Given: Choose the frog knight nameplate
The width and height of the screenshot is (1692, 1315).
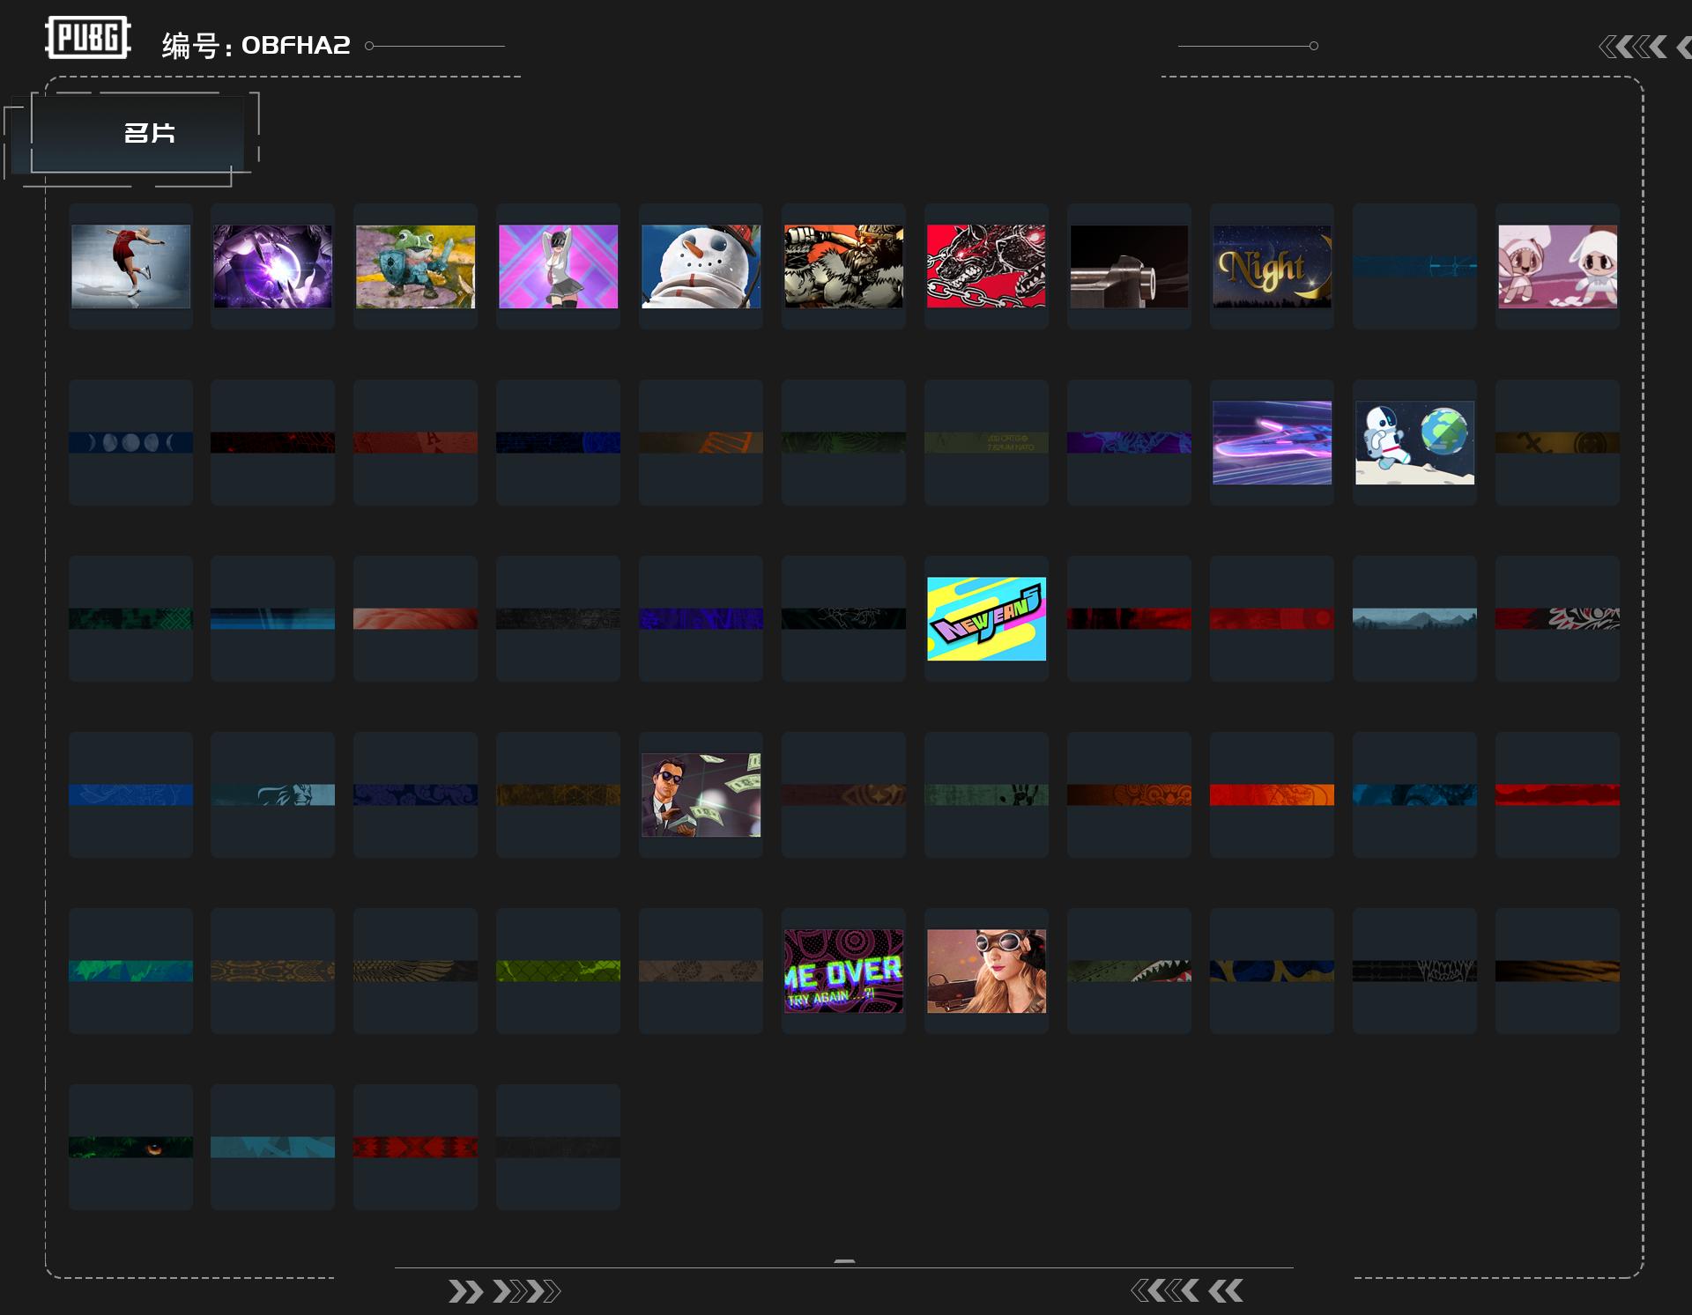Looking at the screenshot, I should 415,266.
